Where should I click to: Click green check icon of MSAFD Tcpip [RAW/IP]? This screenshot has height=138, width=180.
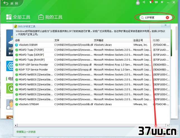tap(17, 60)
